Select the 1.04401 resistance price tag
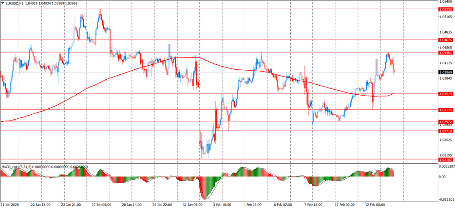The image size is (455, 208). [445, 53]
